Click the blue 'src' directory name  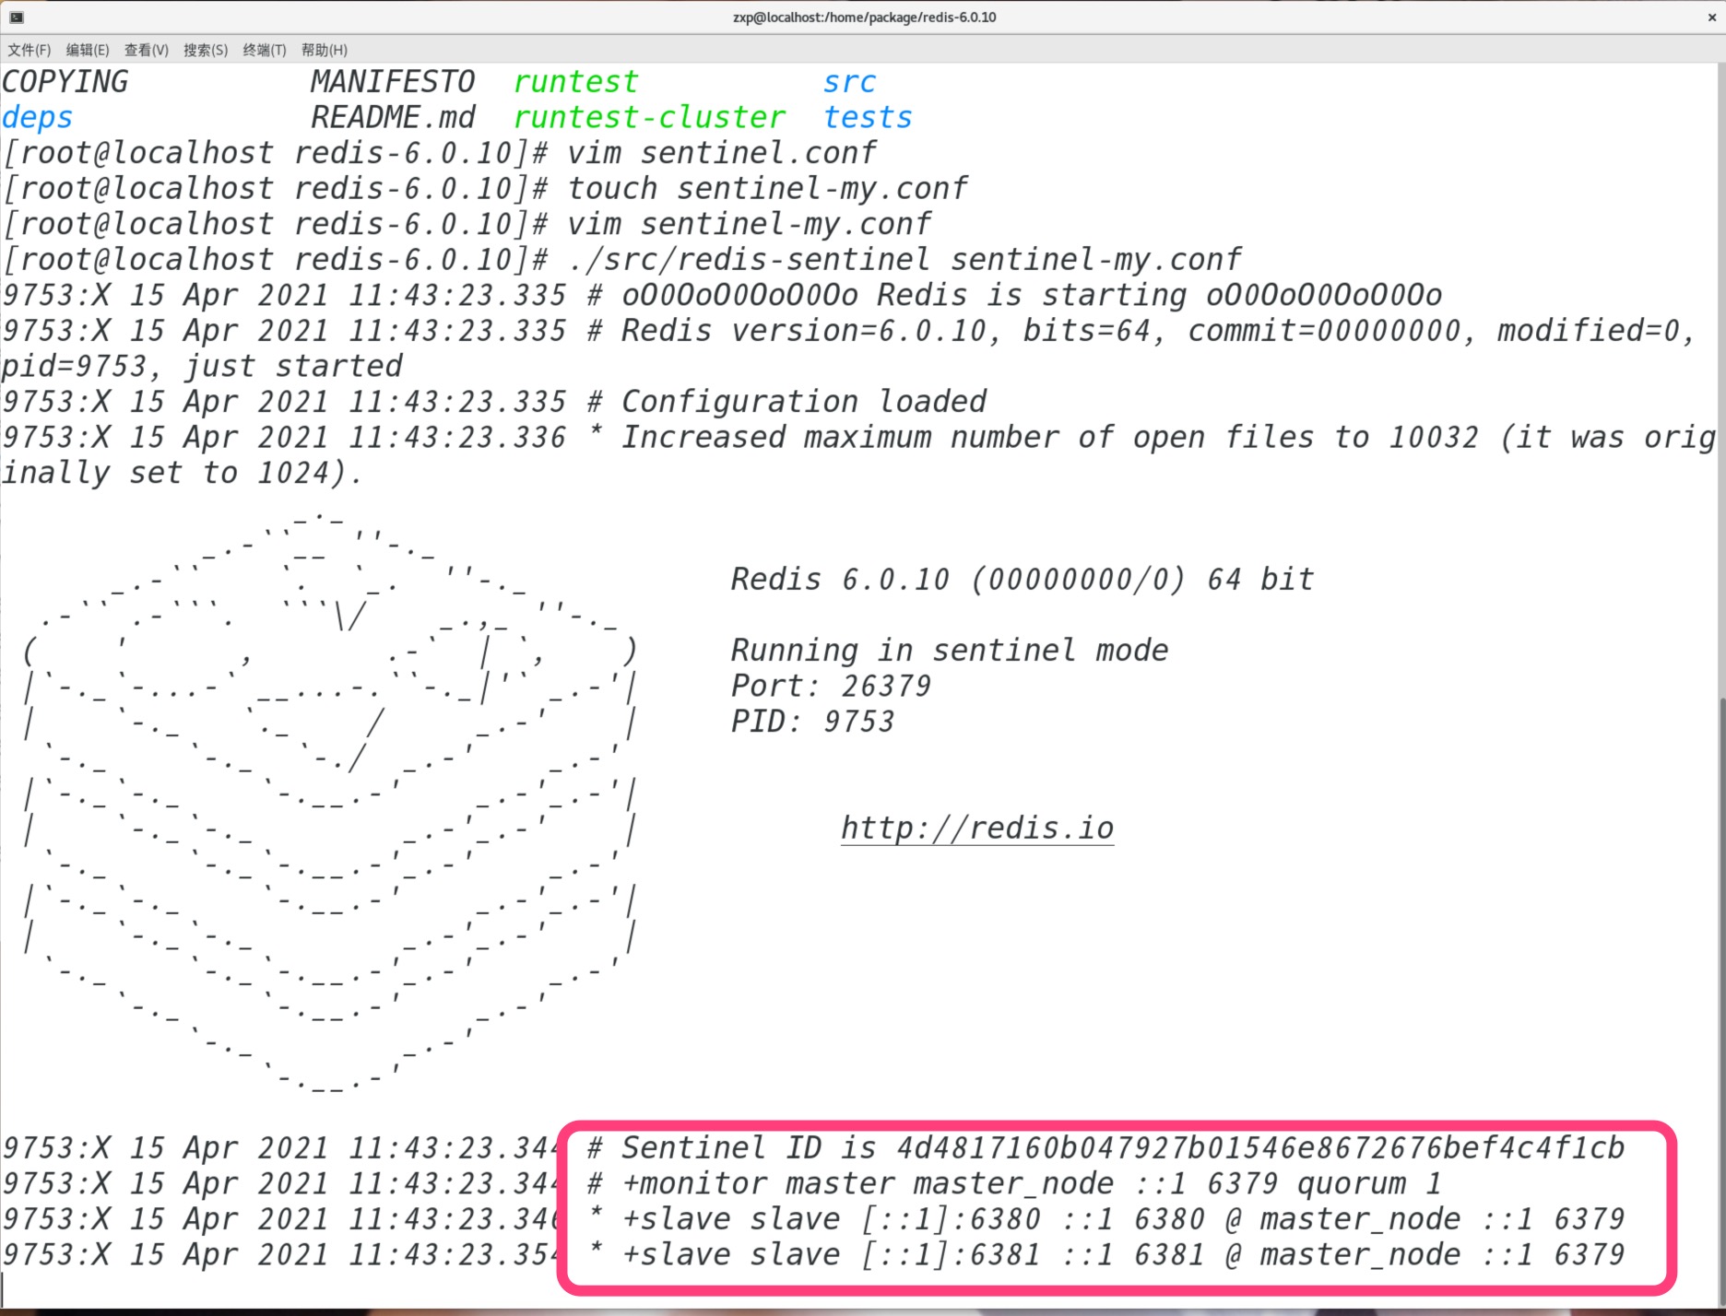pyautogui.click(x=849, y=82)
